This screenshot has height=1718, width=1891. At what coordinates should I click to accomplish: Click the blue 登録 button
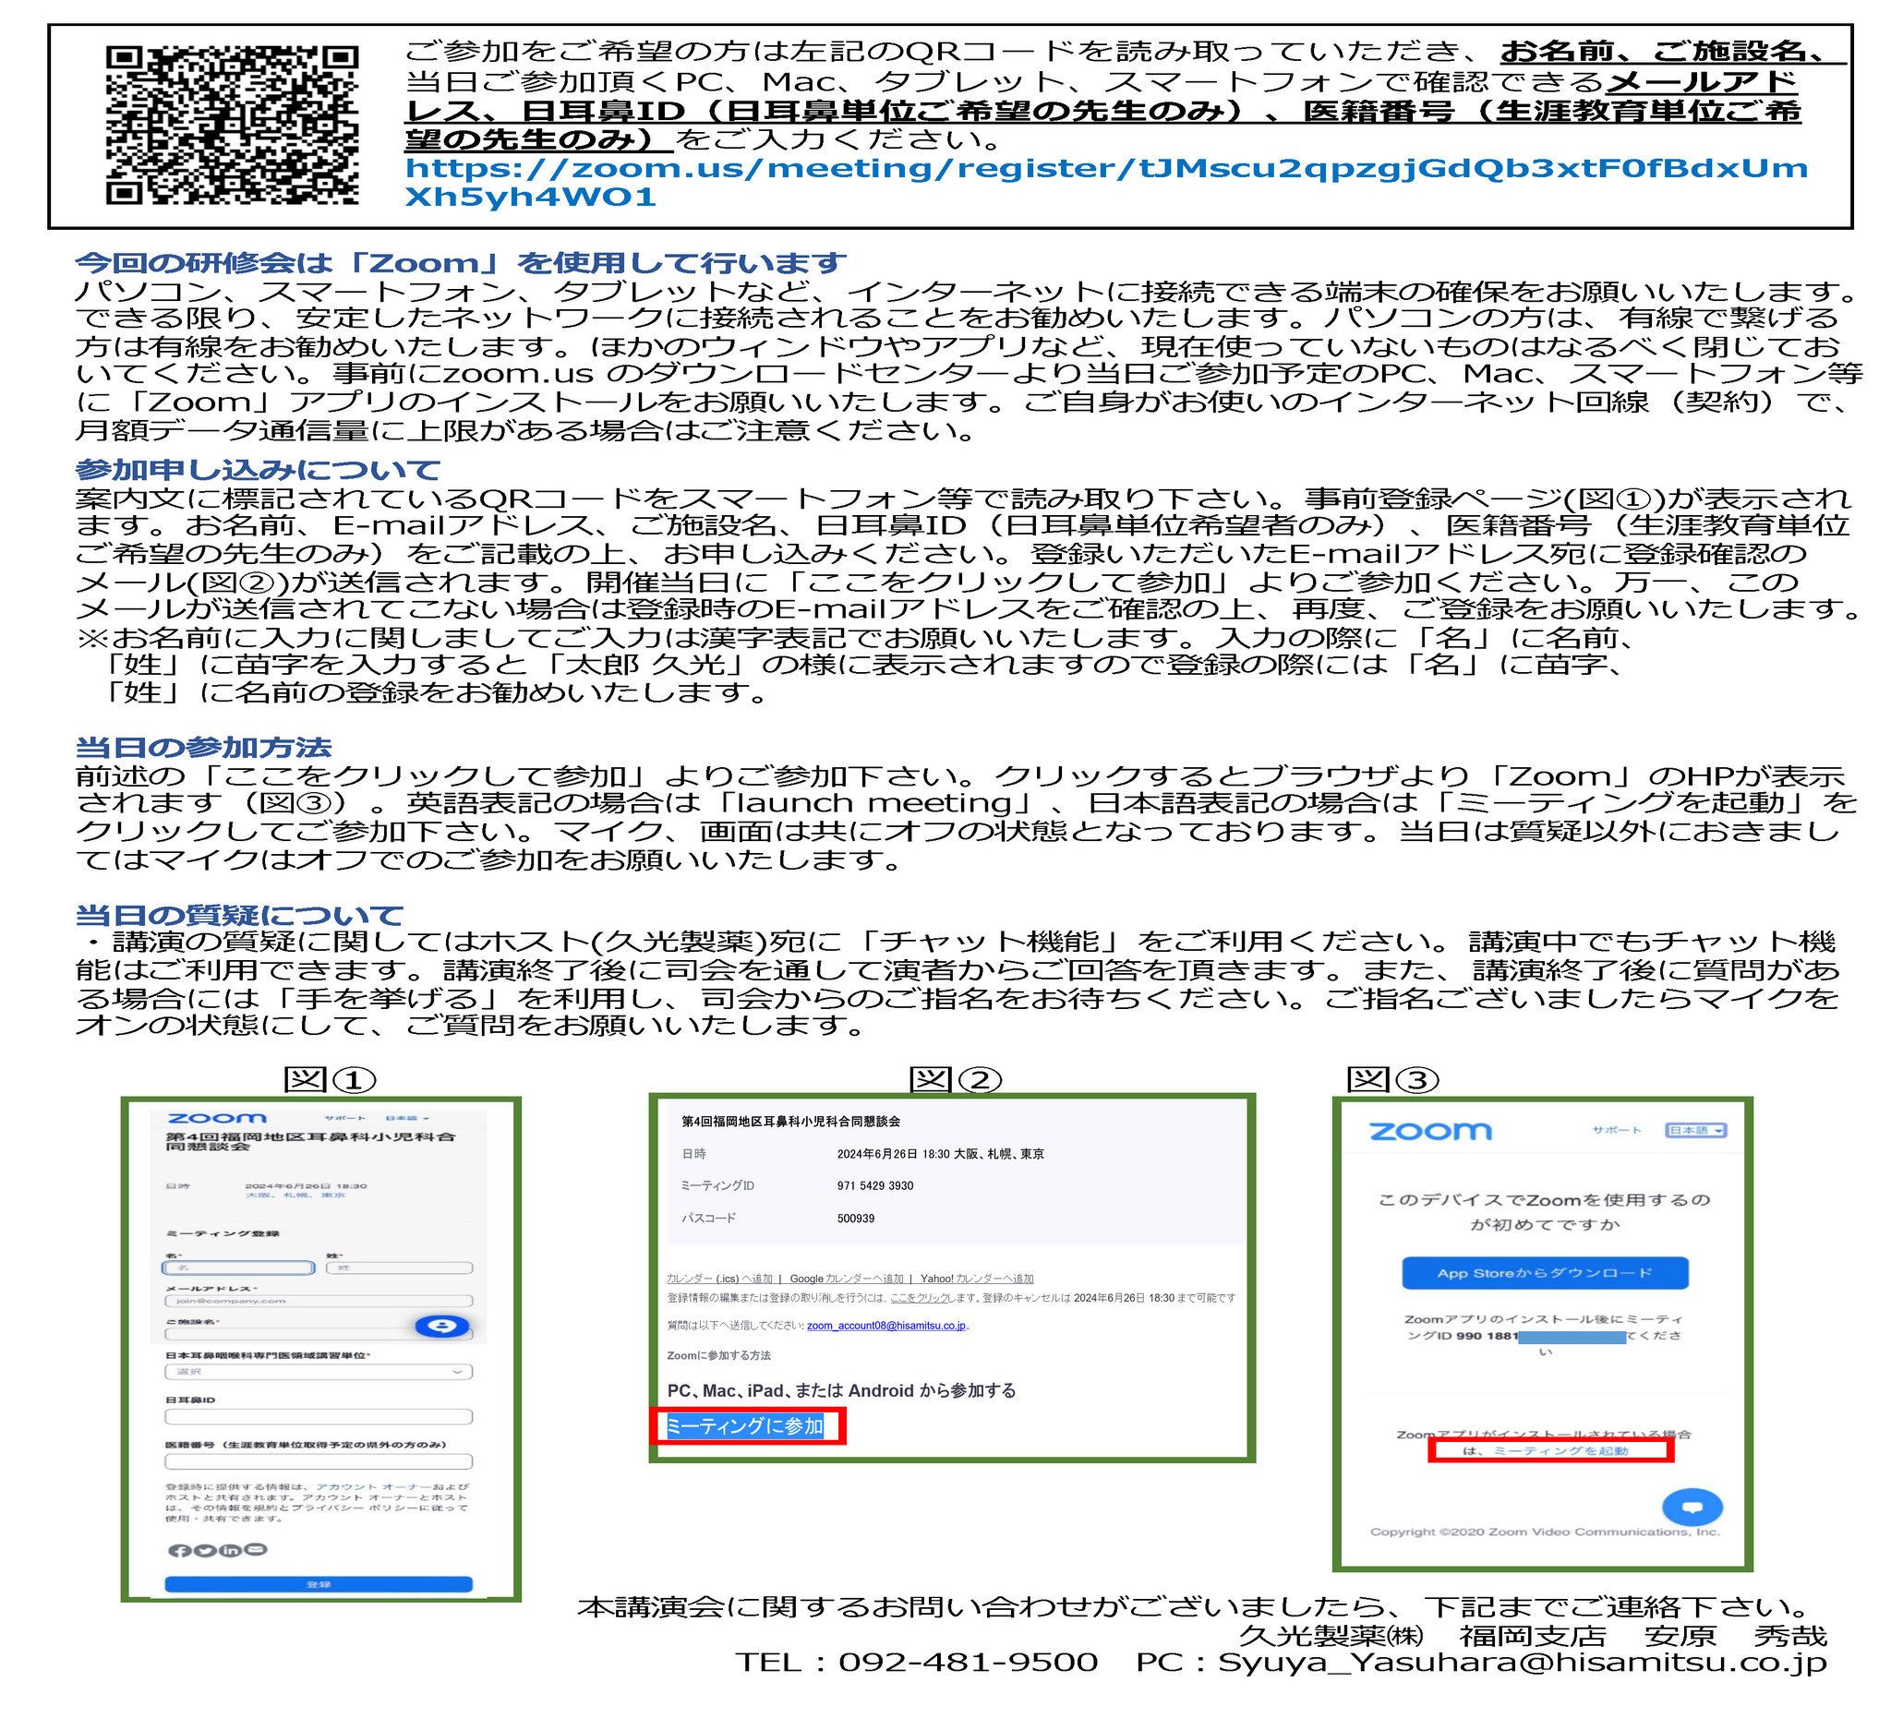coord(319,1585)
